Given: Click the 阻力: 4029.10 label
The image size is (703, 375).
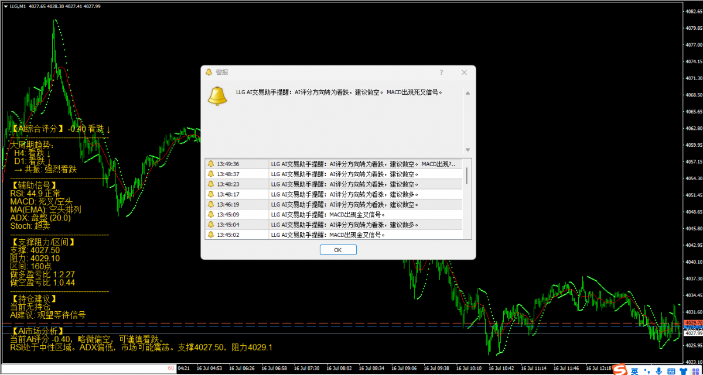Looking at the screenshot, I should click(35, 258).
